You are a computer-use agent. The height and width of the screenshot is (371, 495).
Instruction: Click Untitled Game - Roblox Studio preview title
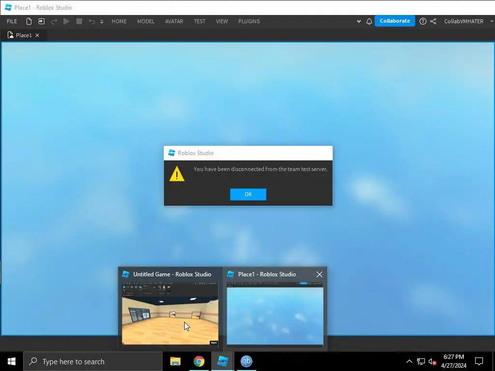click(x=172, y=274)
